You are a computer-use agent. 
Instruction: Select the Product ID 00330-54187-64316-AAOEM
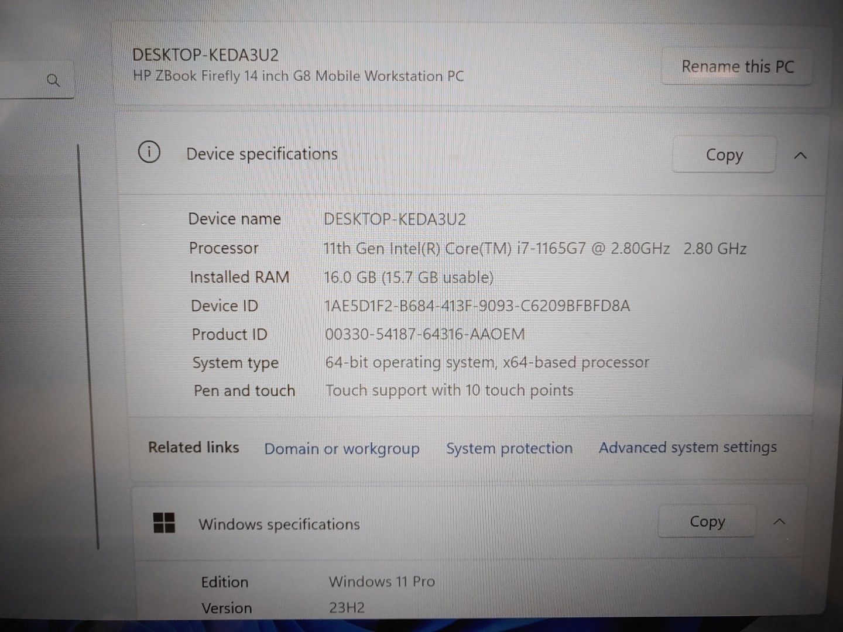(425, 334)
